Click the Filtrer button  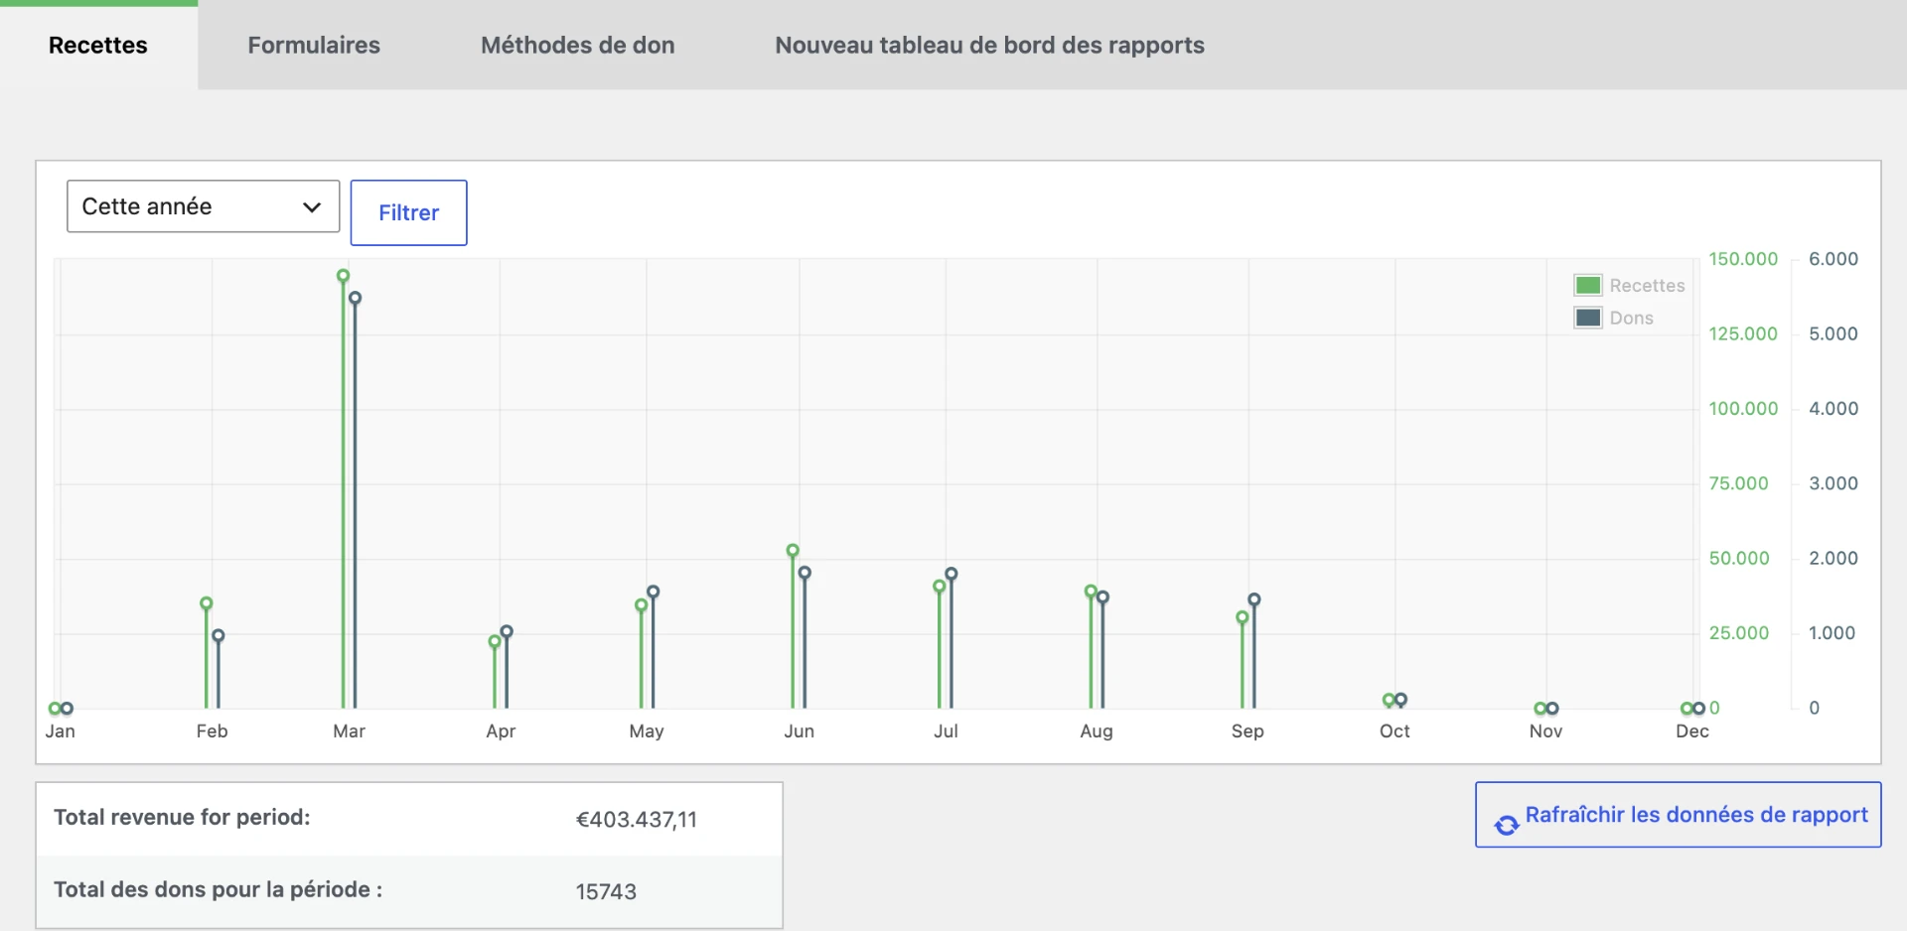pyautogui.click(x=408, y=212)
